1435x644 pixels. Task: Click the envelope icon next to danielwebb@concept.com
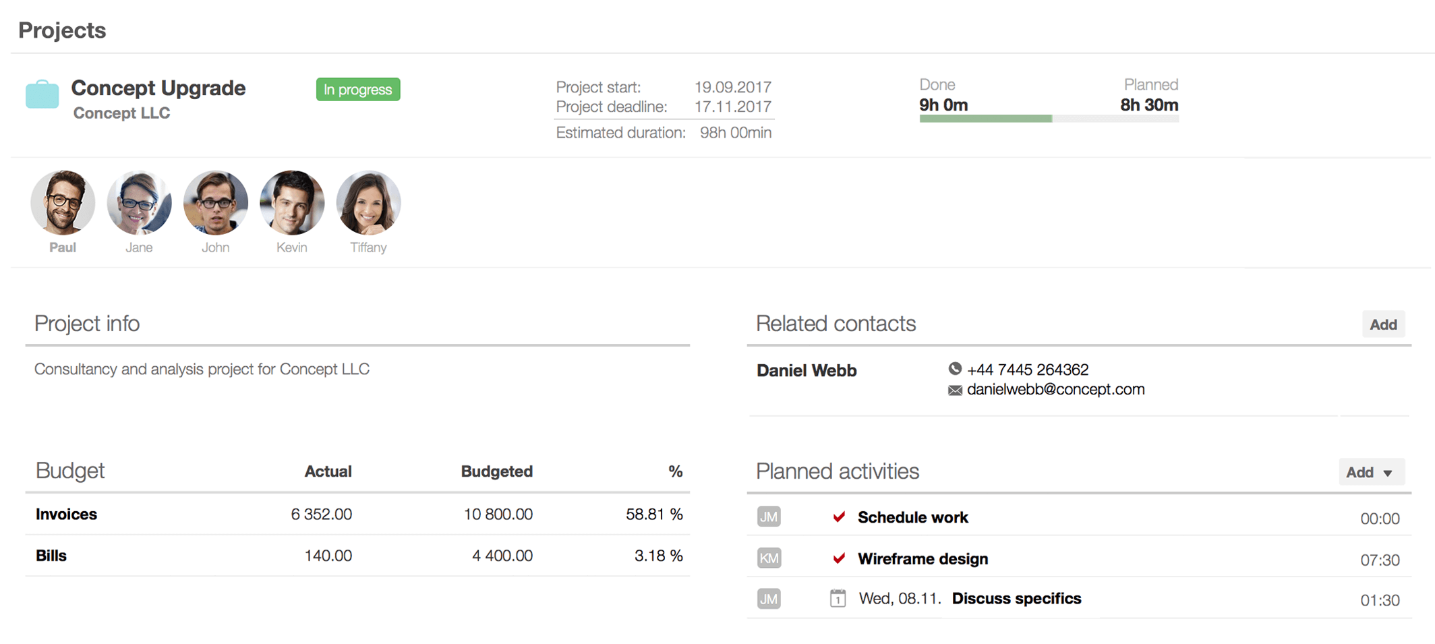pos(954,390)
